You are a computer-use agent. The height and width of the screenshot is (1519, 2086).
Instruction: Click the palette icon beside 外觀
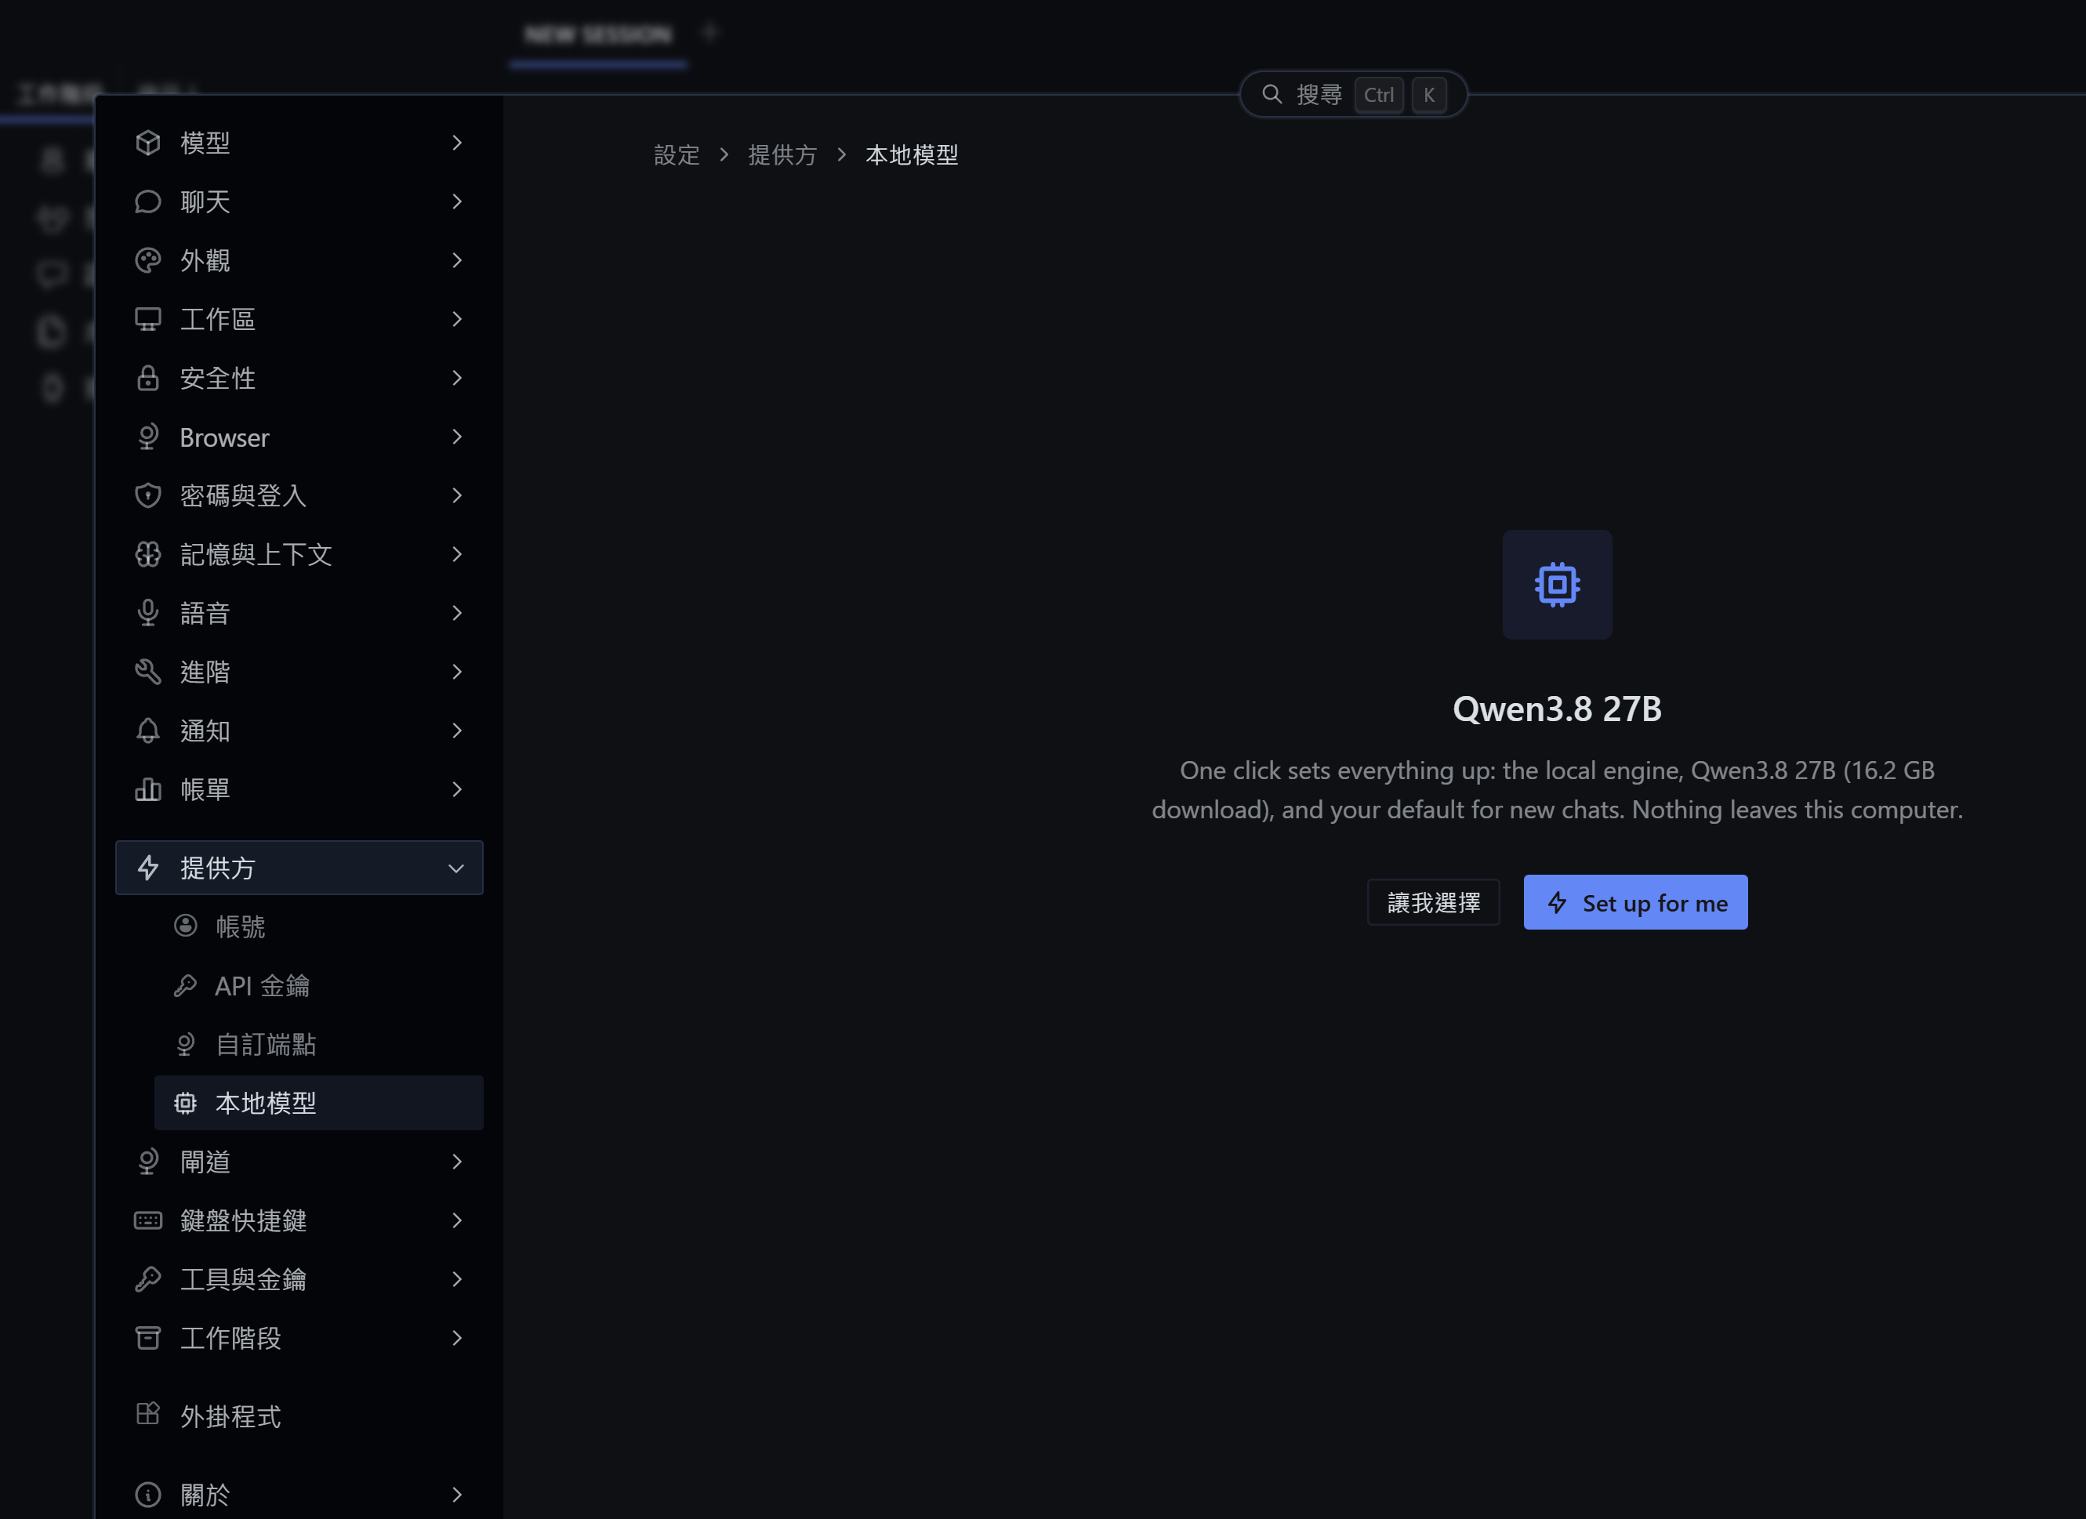148,260
